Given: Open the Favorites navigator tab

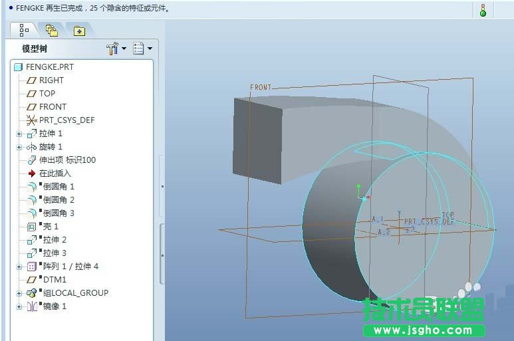Looking at the screenshot, I should (79, 31).
